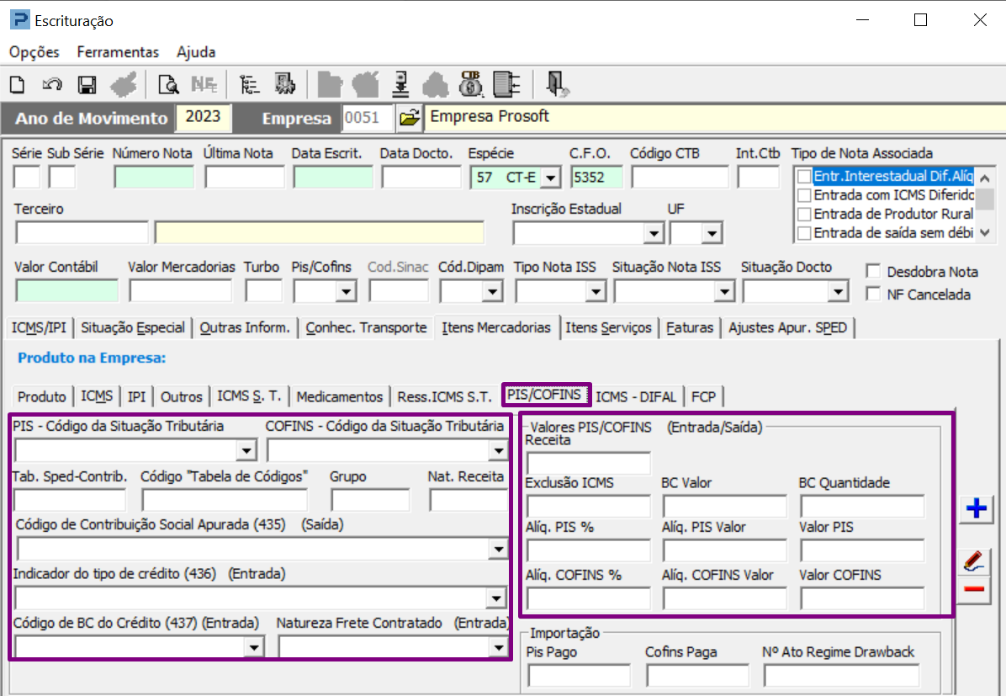
Task: Check the NF Cancelada checkbox
Action: [x=873, y=295]
